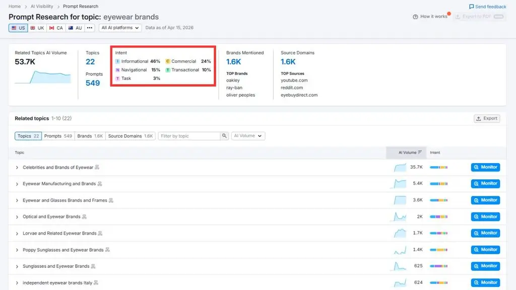This screenshot has height=290, width=516.
Task: Click the Send feedback chat icon
Action: (471, 7)
